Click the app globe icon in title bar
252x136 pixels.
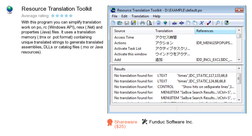[x=113, y=10]
